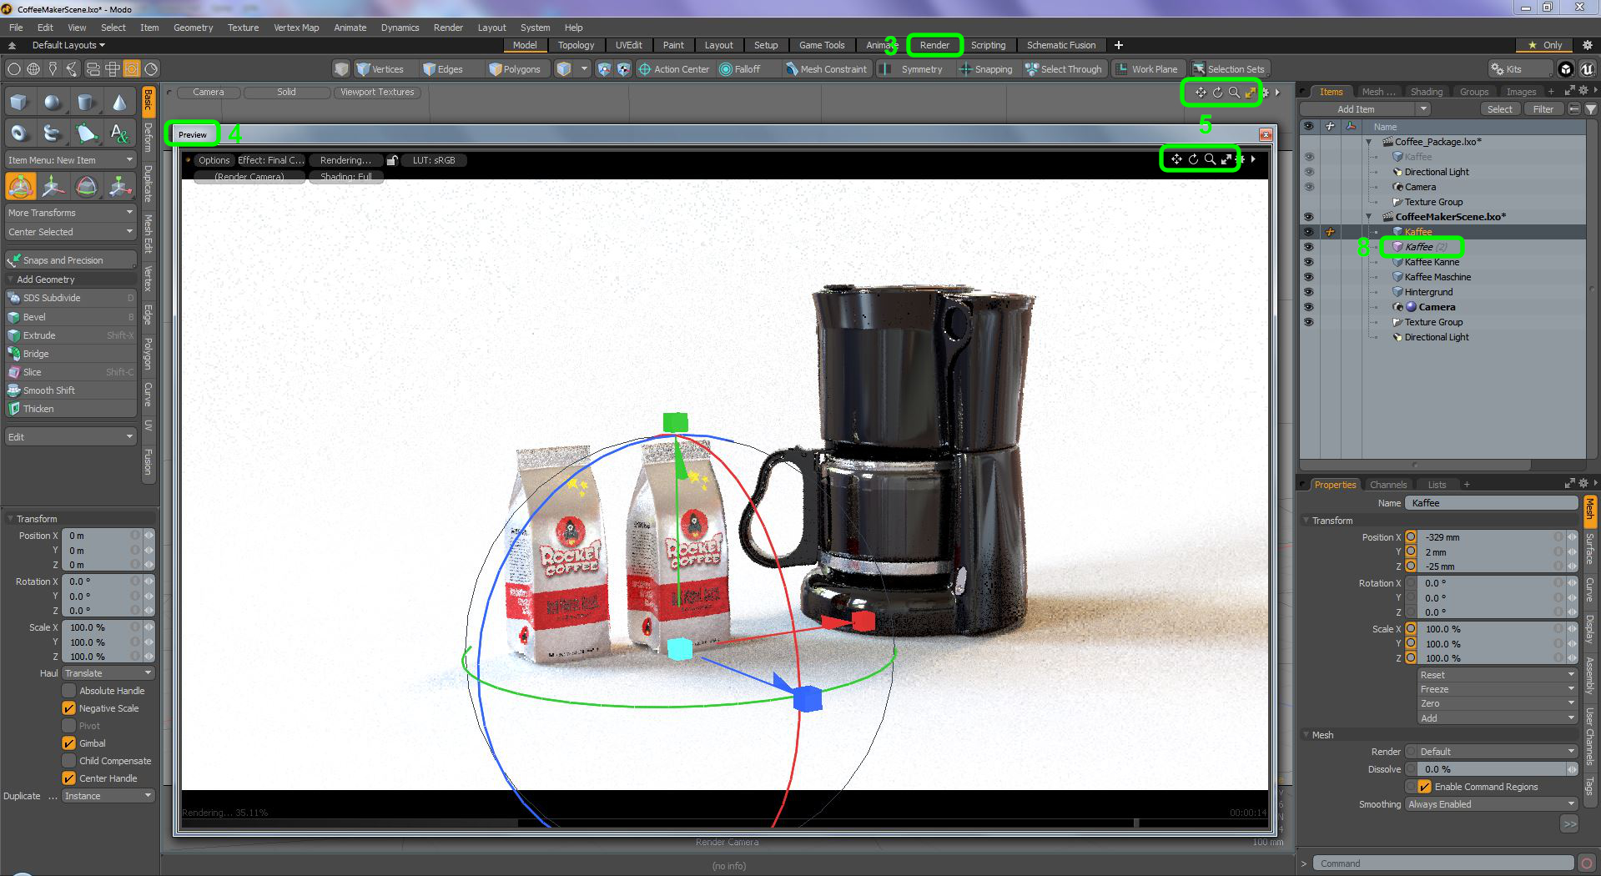Activate the Rotate tool

[86, 186]
